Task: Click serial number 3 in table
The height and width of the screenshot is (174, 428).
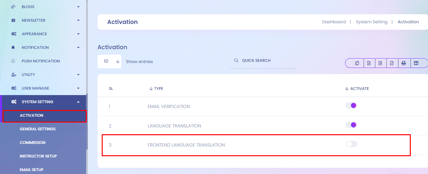Action: coord(110,145)
